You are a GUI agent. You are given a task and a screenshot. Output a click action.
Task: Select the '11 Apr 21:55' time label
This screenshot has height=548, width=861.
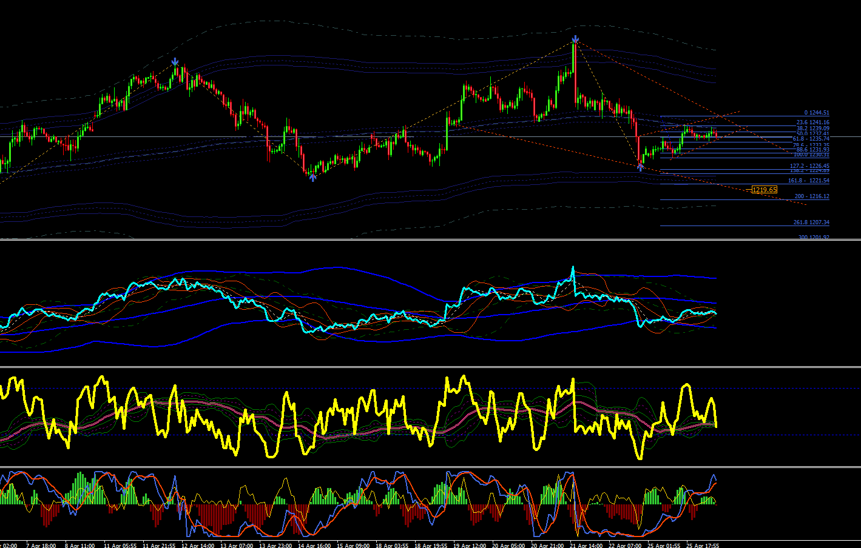159,546
